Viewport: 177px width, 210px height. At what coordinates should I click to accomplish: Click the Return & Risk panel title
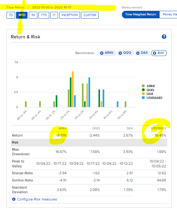point(26,37)
